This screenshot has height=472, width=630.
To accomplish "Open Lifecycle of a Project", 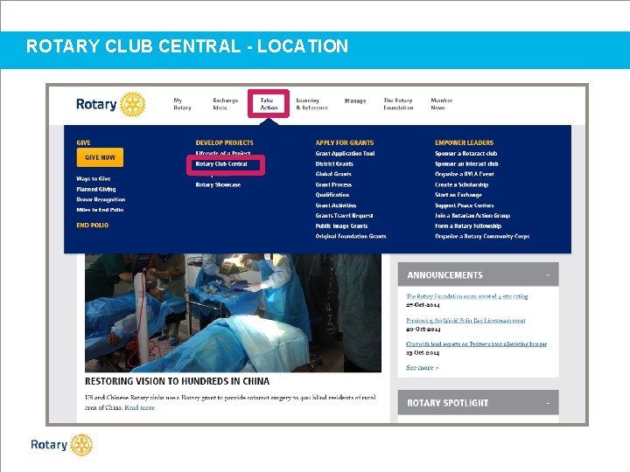I will point(223,153).
